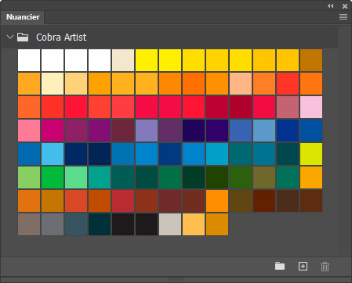Image resolution: width=352 pixels, height=283 pixels.
Task: Choose the mint green swatch
Action: tap(76, 177)
